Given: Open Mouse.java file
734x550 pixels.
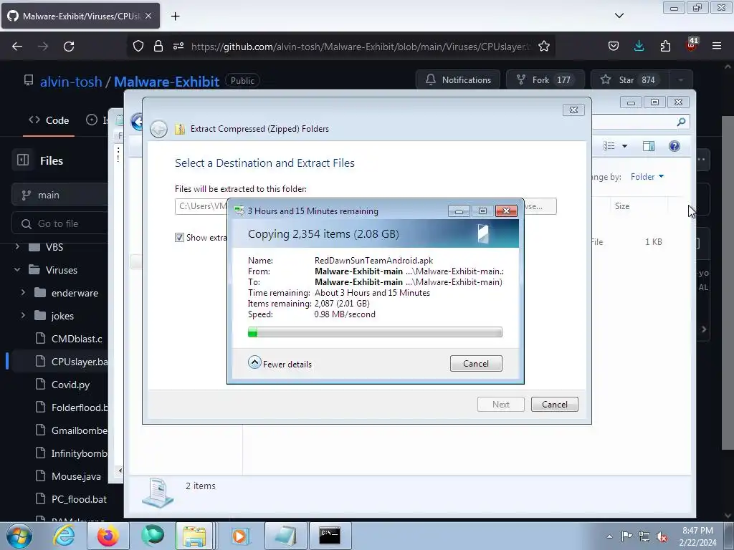Looking at the screenshot, I should coord(76,476).
